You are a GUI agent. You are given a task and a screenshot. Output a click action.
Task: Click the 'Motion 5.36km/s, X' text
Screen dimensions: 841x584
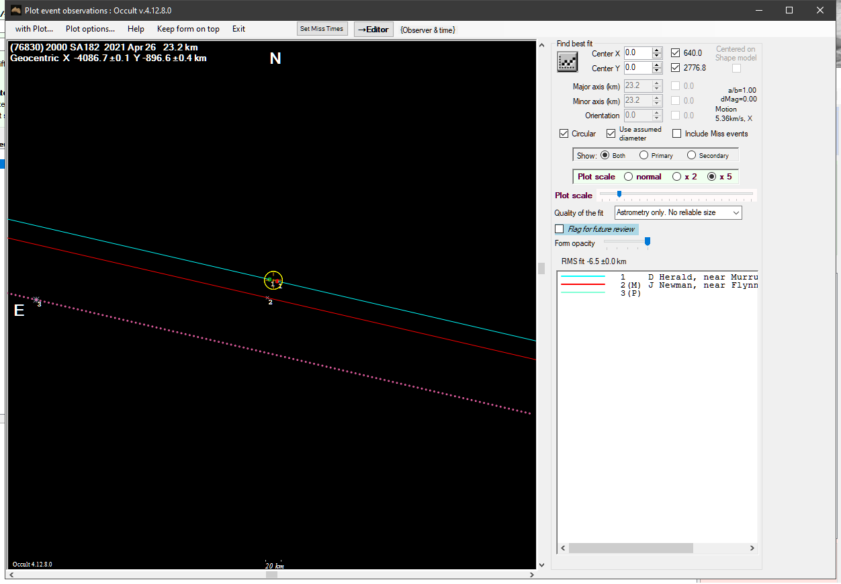pos(734,114)
